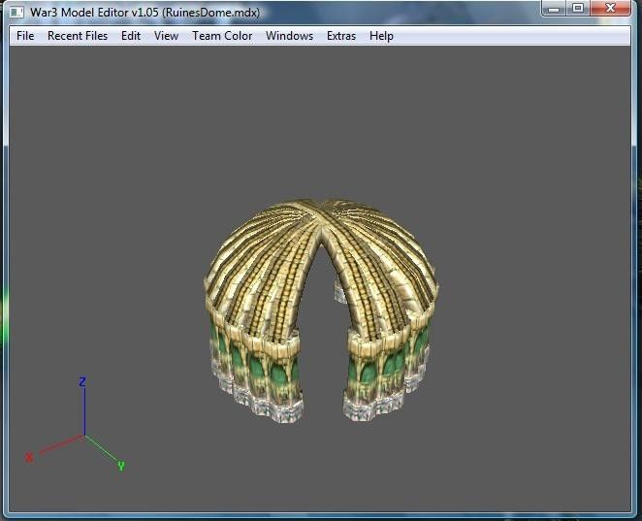The image size is (642, 521).
Task: Open the Team Color menu
Action: (222, 36)
